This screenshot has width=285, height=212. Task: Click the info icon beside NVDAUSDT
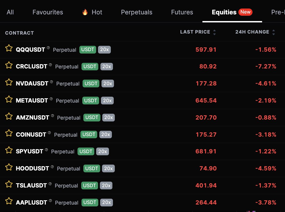(51, 81)
